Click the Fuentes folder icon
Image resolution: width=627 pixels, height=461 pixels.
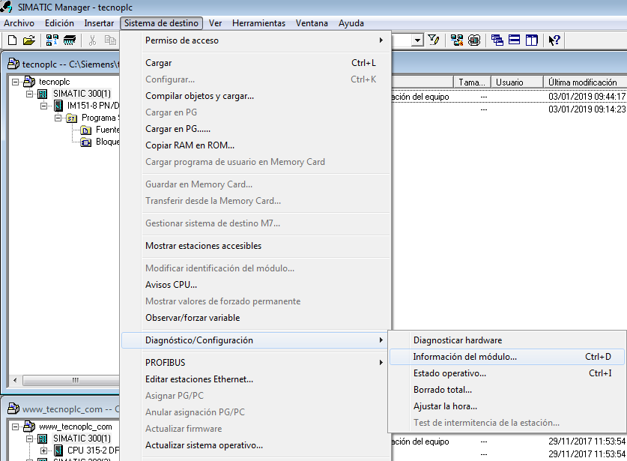[x=85, y=130]
